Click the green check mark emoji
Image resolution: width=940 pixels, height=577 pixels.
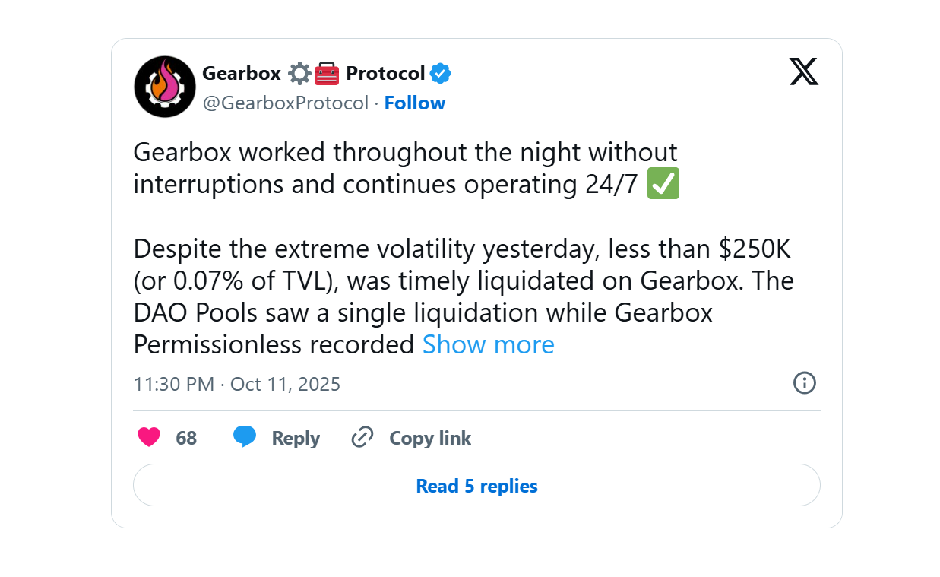tap(663, 184)
